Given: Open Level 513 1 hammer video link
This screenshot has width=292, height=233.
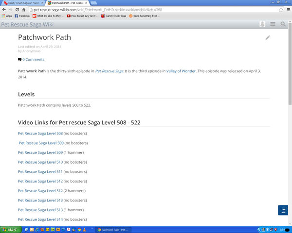Looking at the screenshot, I should coord(40,210).
